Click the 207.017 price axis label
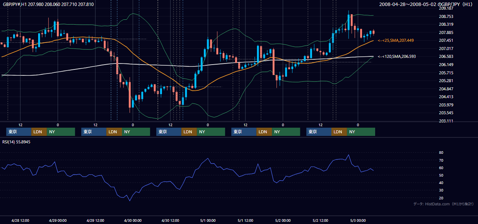Viewport: 478px width, 224px height. click(446, 49)
